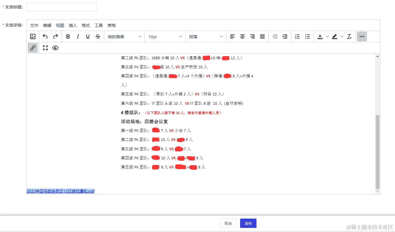Decrease paragraph indent
Image resolution: width=395 pixels, height=232 pixels.
pyautogui.click(x=275, y=36)
